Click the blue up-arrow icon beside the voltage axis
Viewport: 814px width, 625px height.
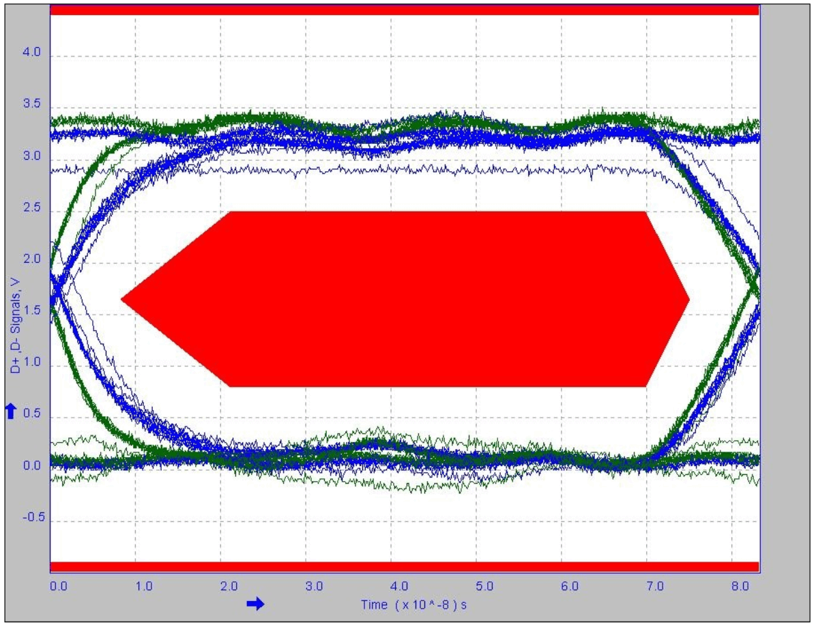[10, 410]
